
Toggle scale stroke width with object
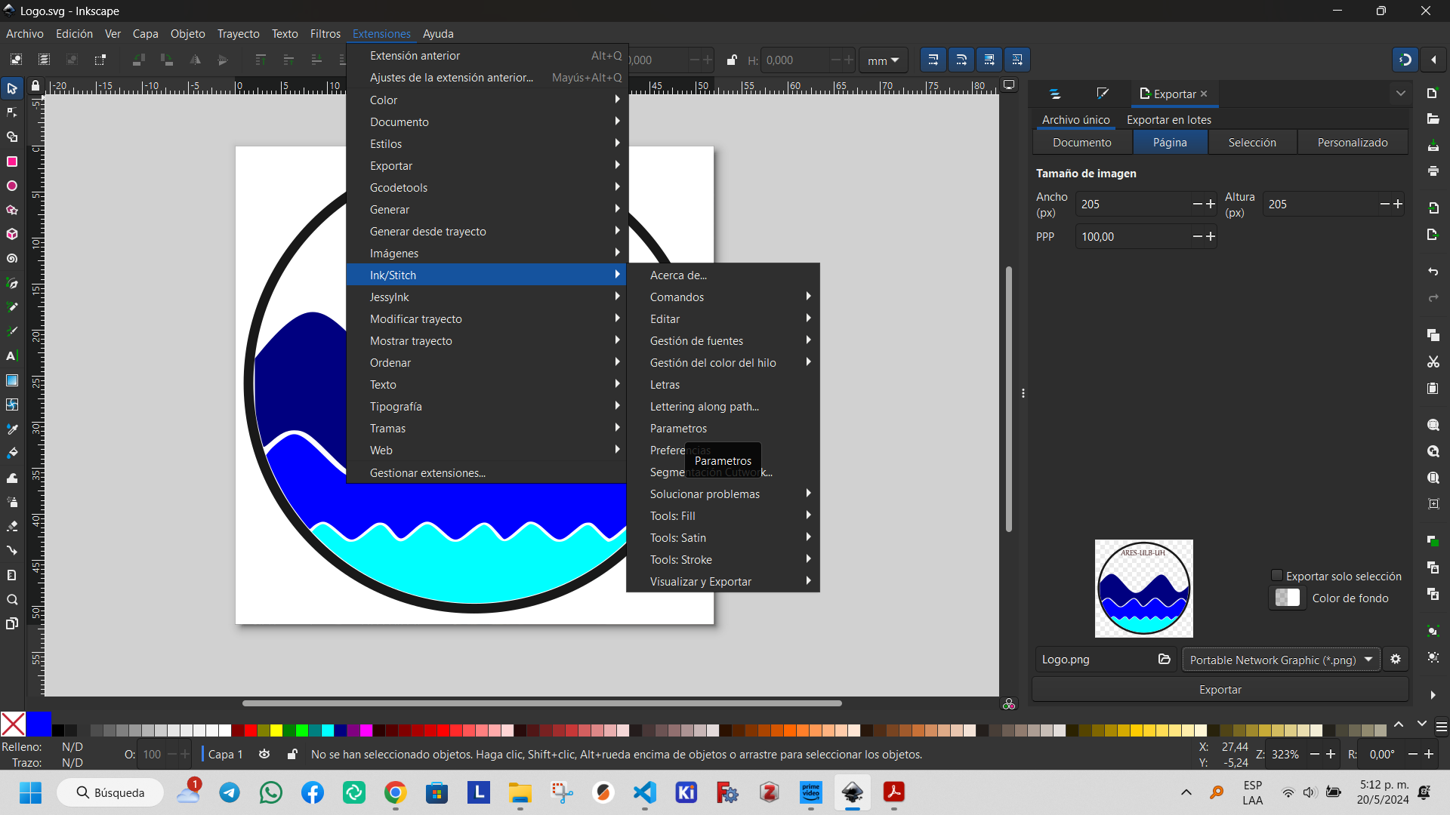coord(933,60)
